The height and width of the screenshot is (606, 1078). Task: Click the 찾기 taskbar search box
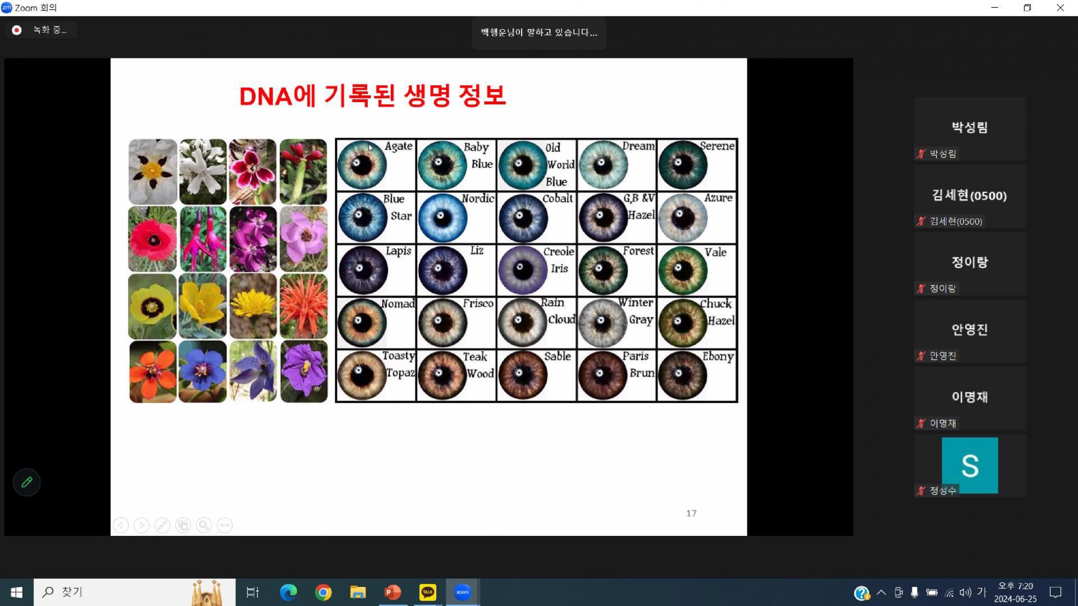point(112,592)
